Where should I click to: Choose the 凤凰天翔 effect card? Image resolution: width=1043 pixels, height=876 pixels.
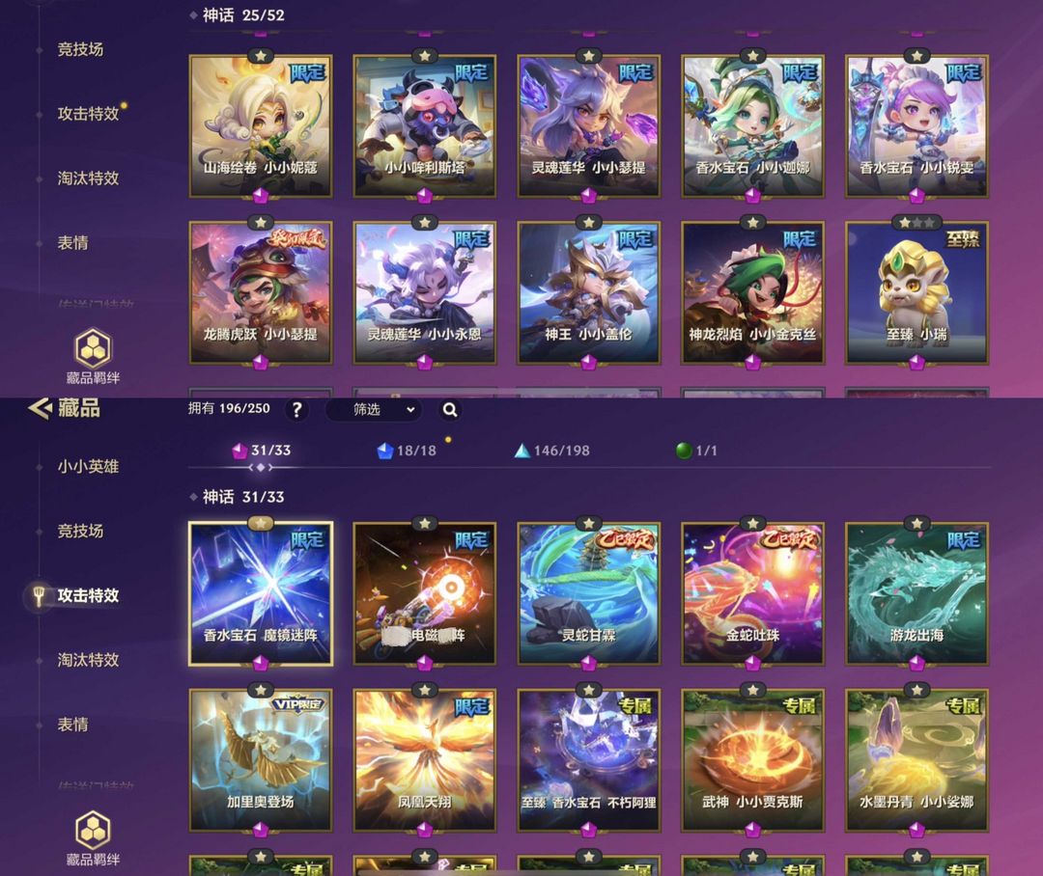pyautogui.click(x=424, y=760)
